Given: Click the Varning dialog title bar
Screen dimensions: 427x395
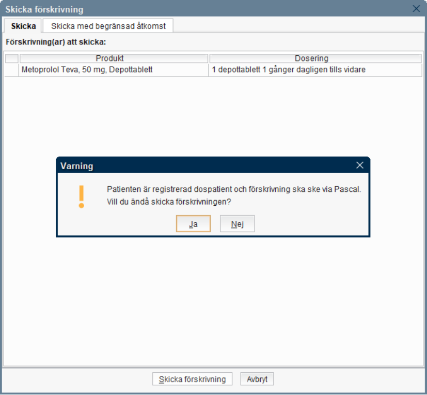Looking at the screenshot, I should click(207, 165).
